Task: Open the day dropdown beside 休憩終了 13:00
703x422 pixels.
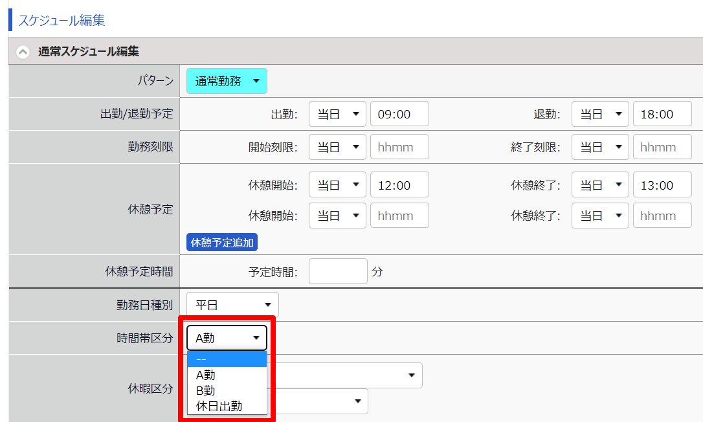Action: coord(600,184)
